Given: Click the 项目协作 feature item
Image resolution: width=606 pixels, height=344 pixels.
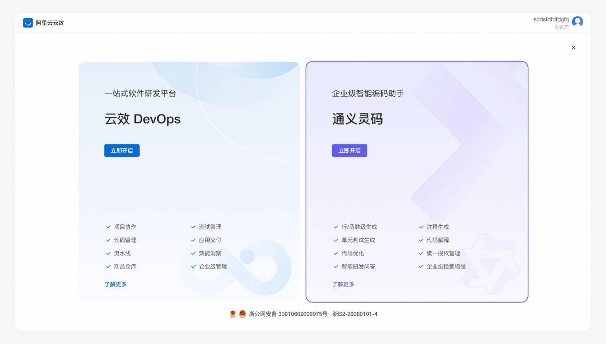Looking at the screenshot, I should [125, 227].
